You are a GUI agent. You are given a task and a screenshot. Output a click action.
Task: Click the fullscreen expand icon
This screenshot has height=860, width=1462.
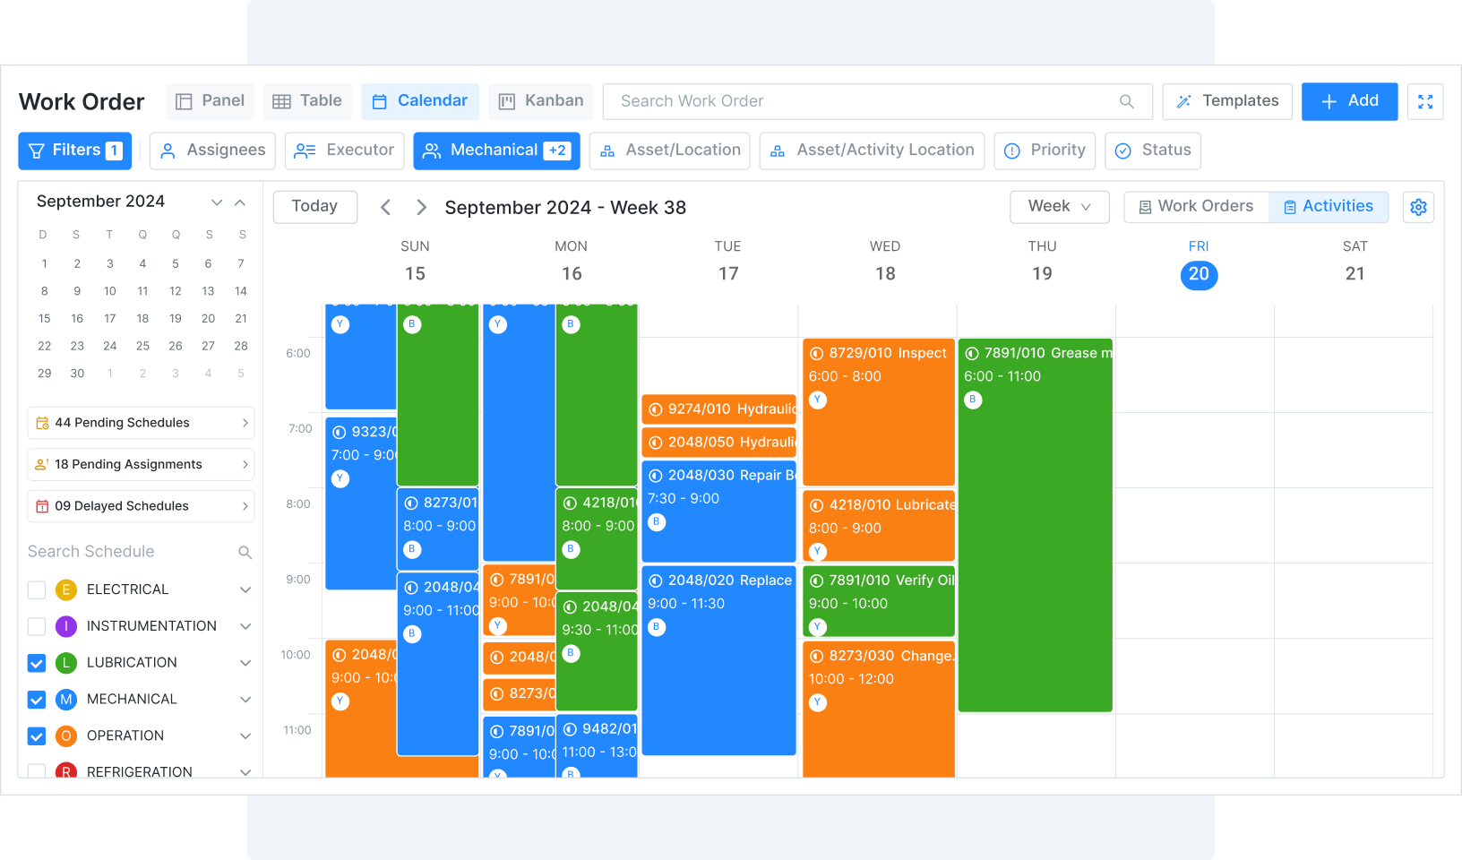(x=1425, y=101)
